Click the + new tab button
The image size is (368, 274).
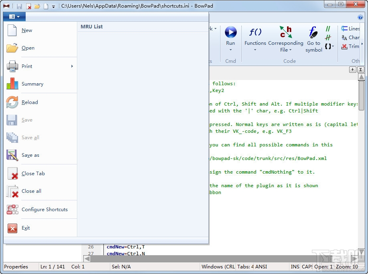[x=352, y=70]
